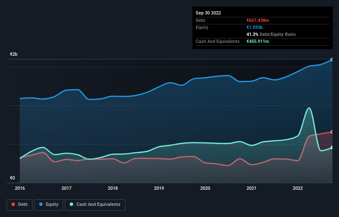Click the 2017 x-axis label
Image resolution: width=339 pixels, height=217 pixels.
click(x=66, y=188)
